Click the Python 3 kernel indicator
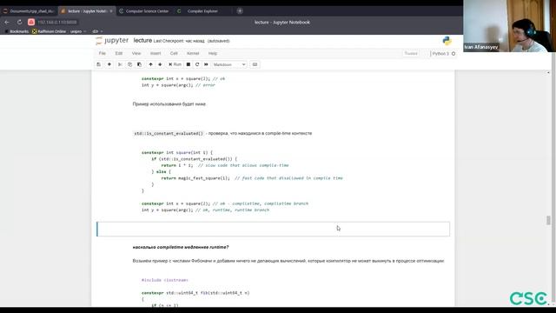 tap(440, 54)
